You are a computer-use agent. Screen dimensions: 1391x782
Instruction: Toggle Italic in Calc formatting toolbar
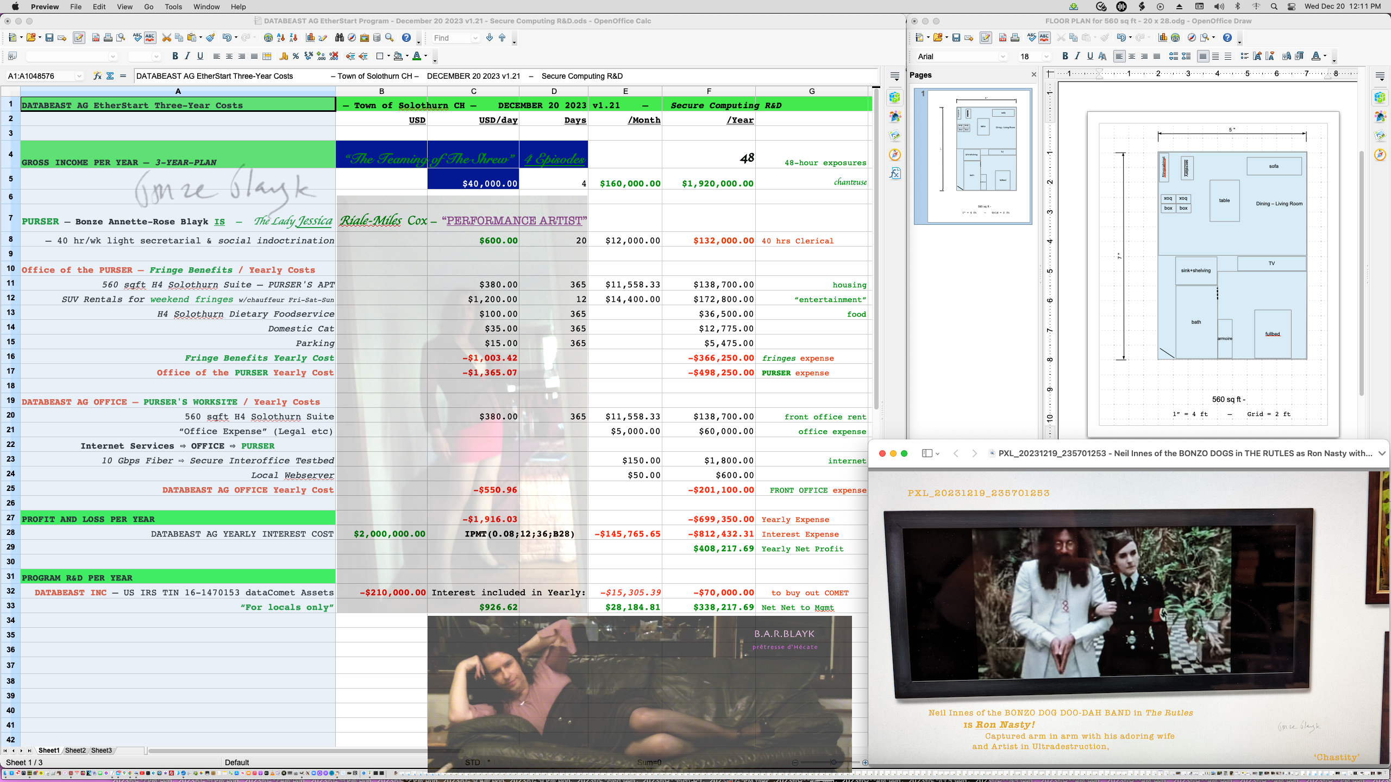(x=187, y=56)
